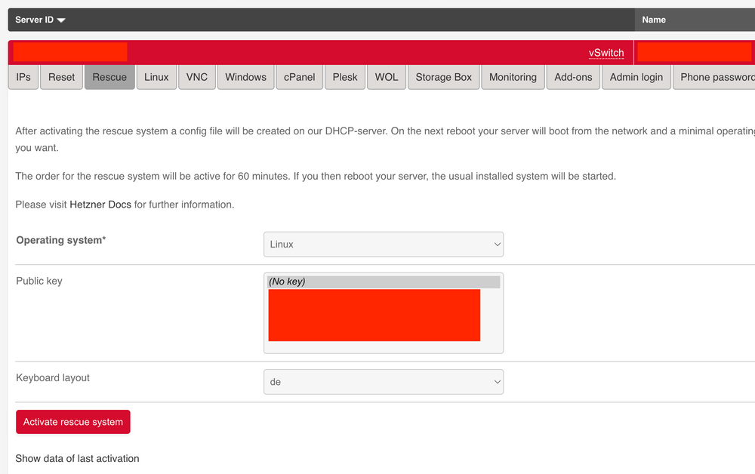The height and width of the screenshot is (474, 755).
Task: Switch to the Reset tab
Action: 62,77
